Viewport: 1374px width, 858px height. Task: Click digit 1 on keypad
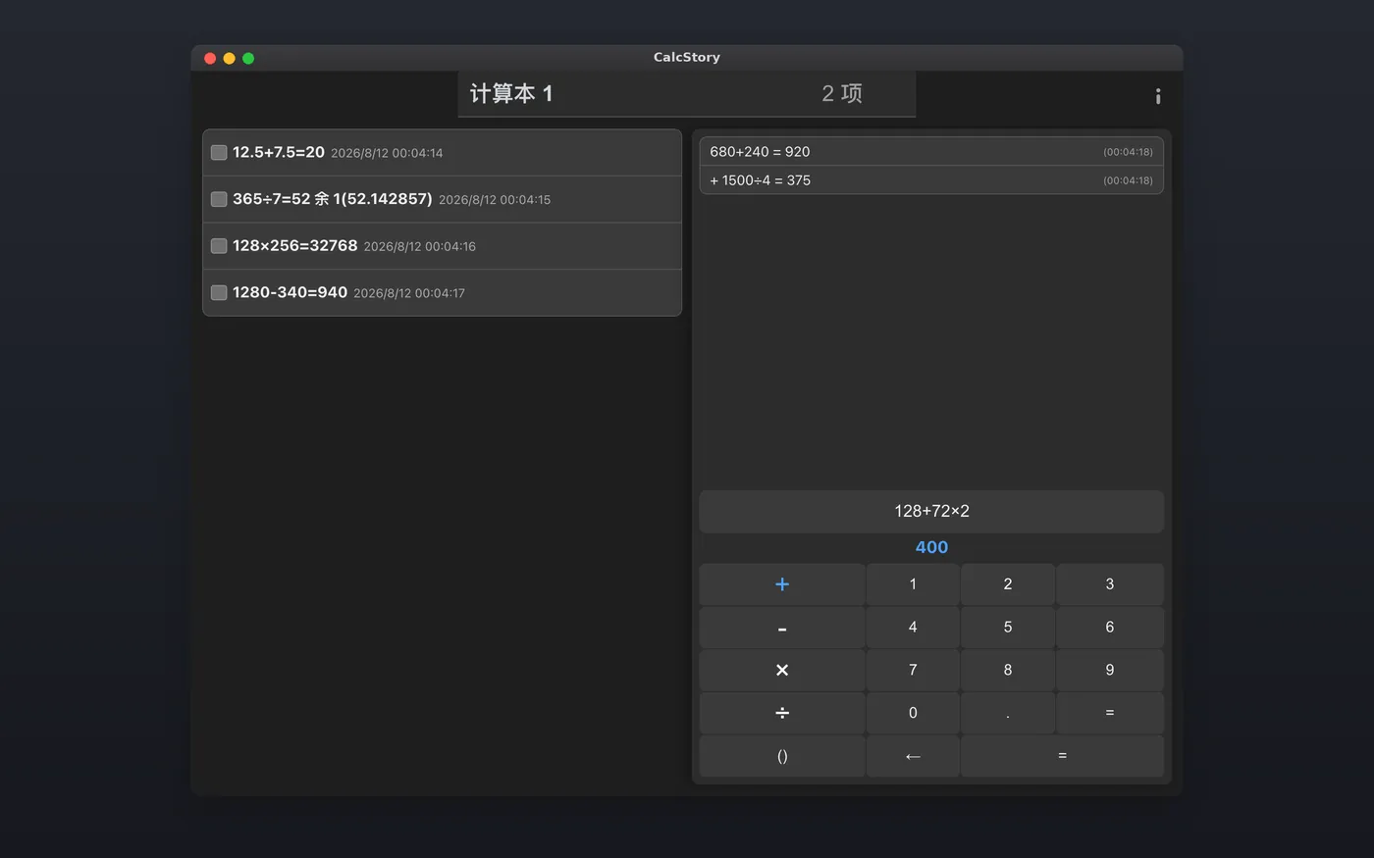tap(913, 584)
